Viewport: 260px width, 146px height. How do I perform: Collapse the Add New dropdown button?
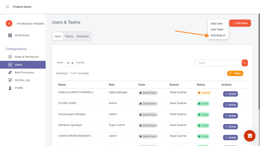[240, 23]
